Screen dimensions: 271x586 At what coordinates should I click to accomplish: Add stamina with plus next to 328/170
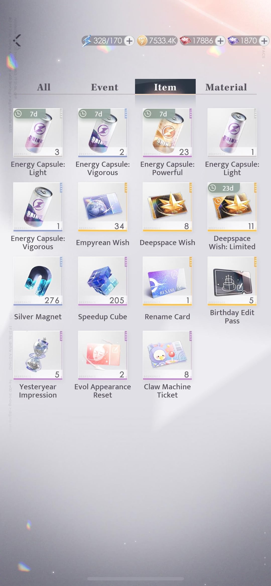(129, 41)
